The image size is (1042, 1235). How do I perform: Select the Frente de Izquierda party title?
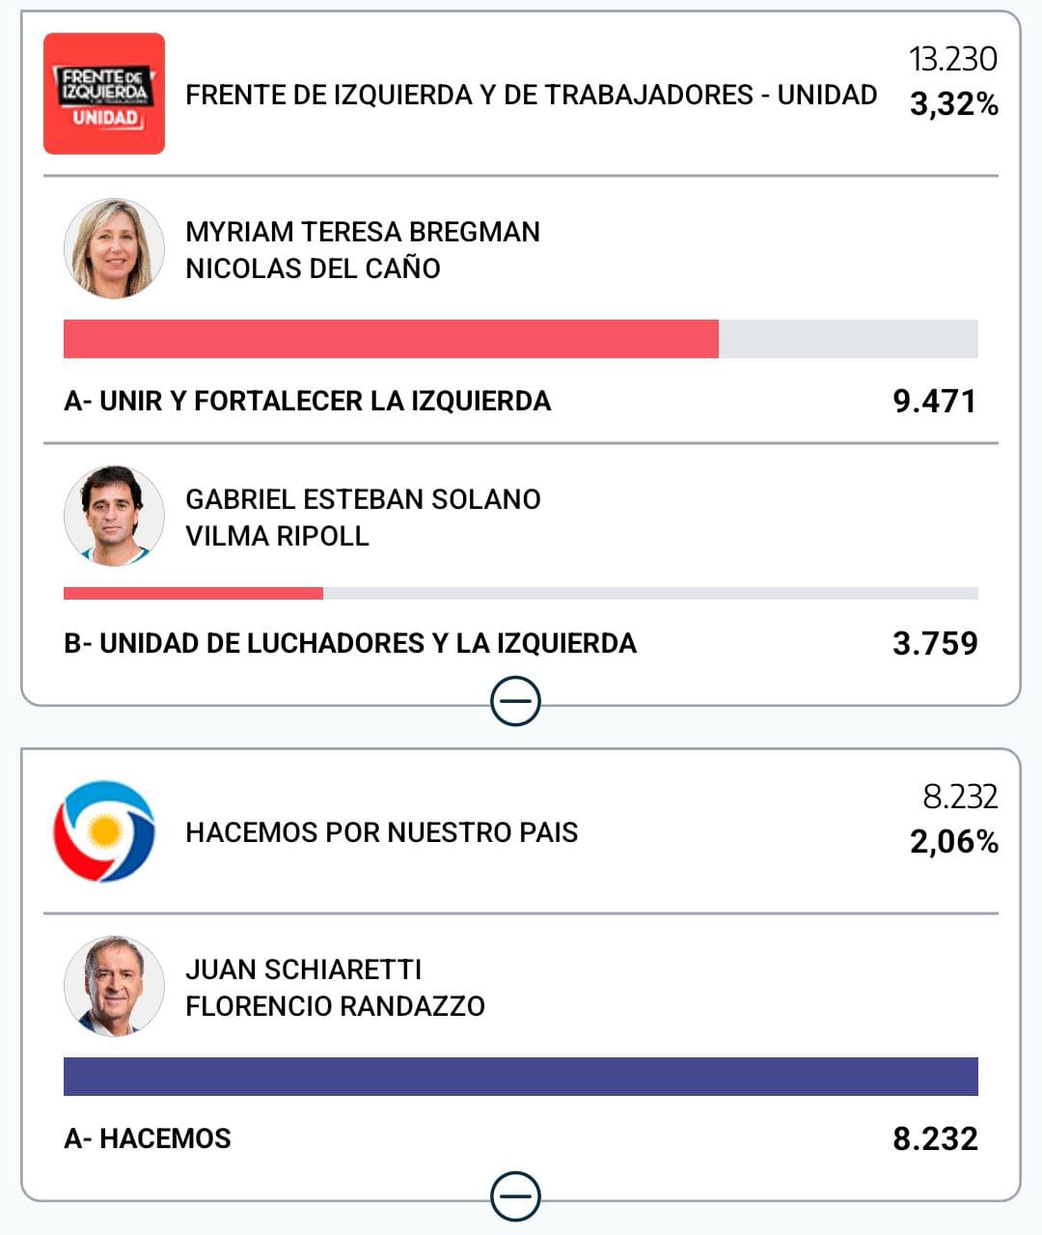coord(531,95)
